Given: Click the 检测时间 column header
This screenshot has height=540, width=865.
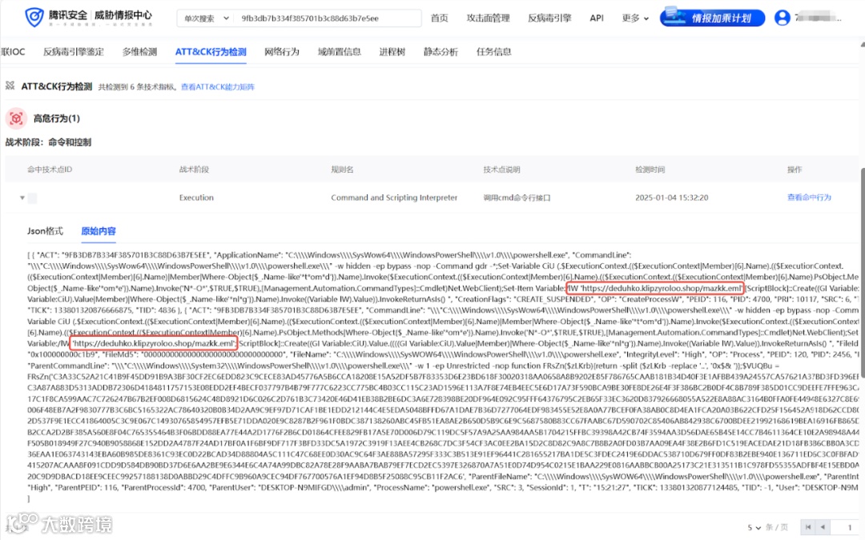Looking at the screenshot, I should [x=650, y=170].
